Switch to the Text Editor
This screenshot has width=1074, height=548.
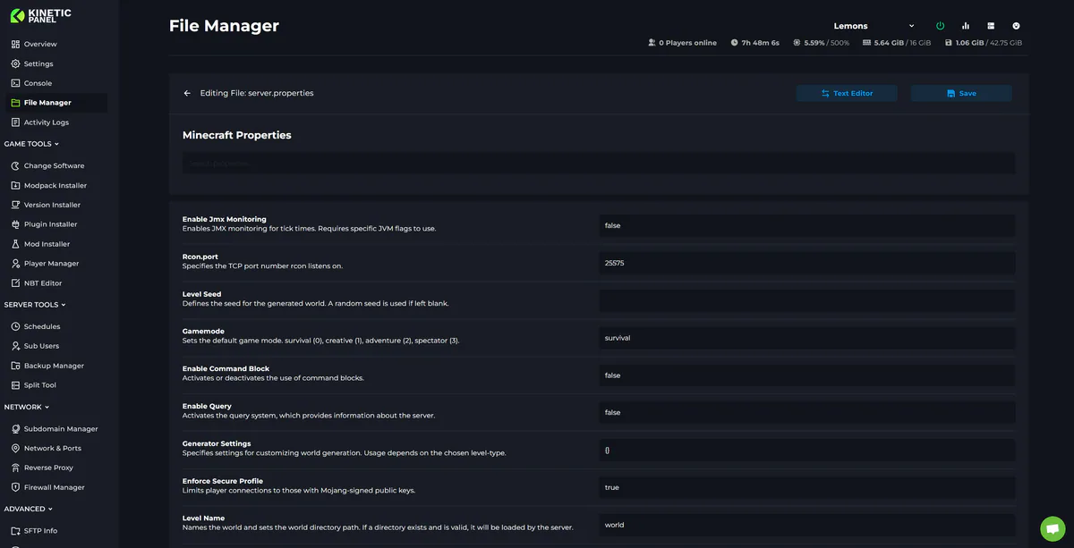847,93
